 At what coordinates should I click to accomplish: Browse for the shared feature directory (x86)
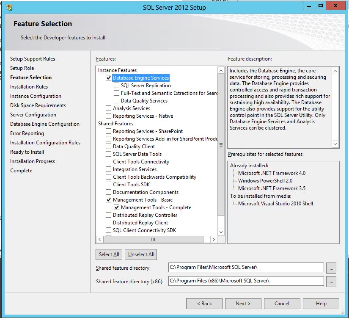click(x=331, y=282)
